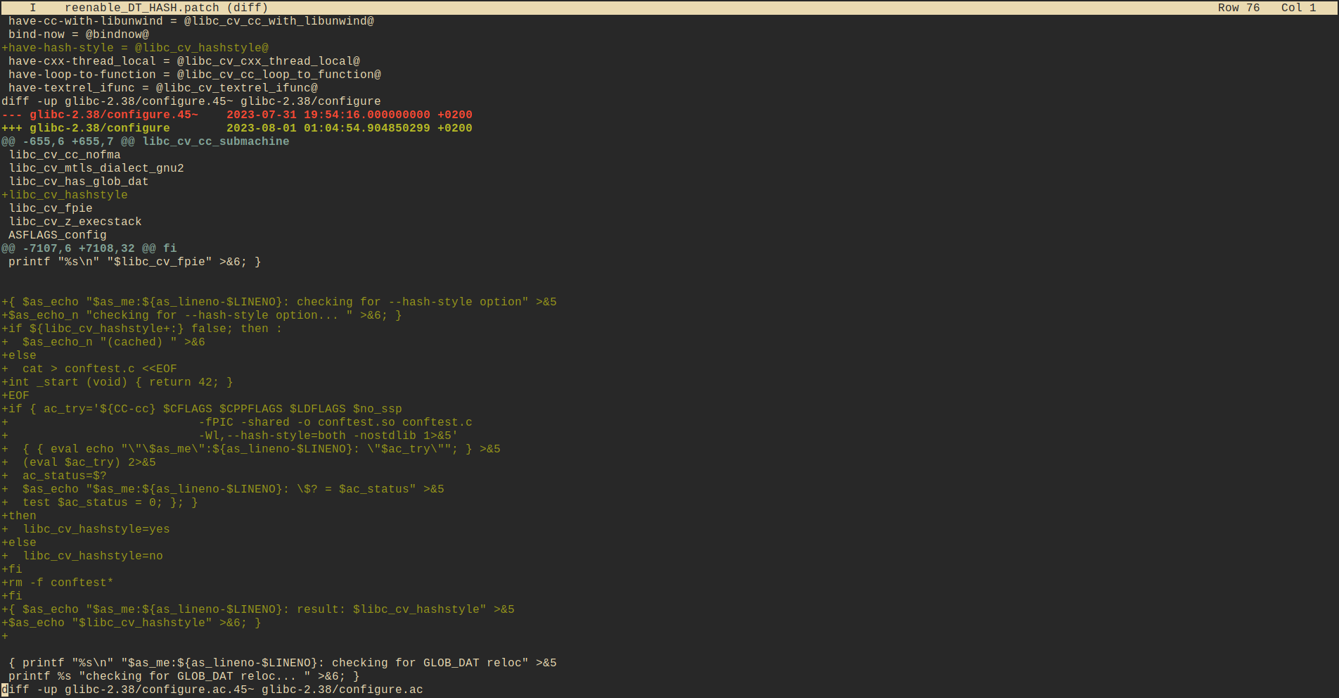
Task: Click the 'diff -up glibc-2.38/configure.45~' line
Action: 191,101
